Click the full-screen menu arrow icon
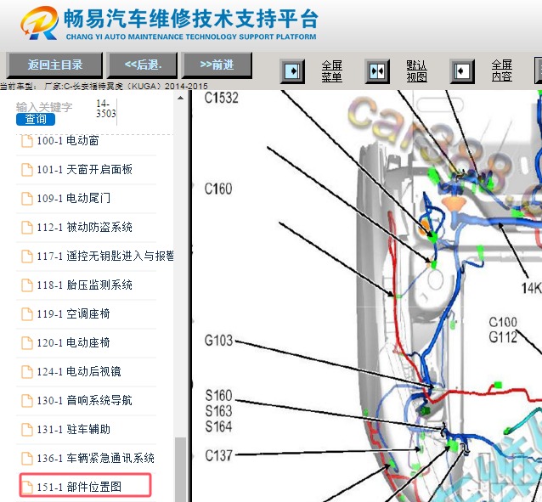This screenshot has width=542, height=502. point(292,71)
